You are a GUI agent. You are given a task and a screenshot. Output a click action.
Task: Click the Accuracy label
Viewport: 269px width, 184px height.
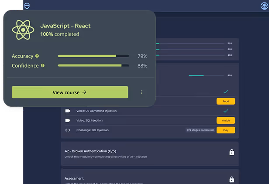coord(22,56)
